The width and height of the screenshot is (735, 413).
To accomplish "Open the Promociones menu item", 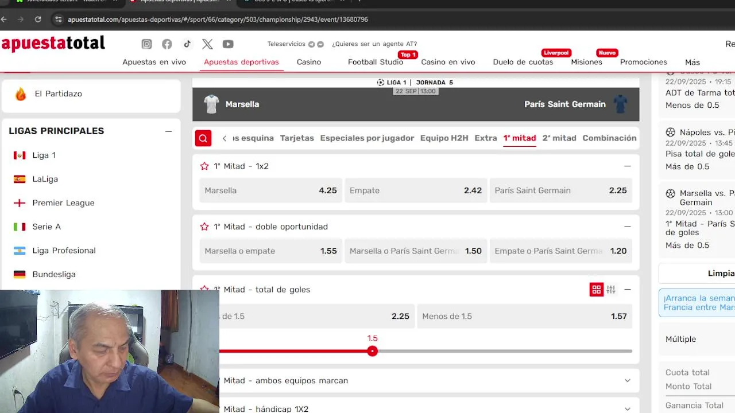I will click(644, 62).
